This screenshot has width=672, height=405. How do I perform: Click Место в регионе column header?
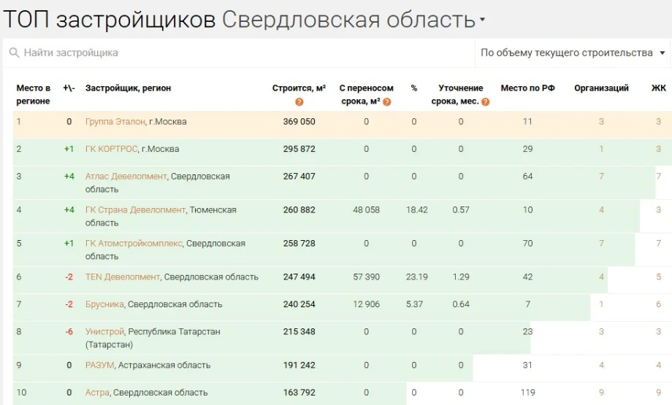33,95
